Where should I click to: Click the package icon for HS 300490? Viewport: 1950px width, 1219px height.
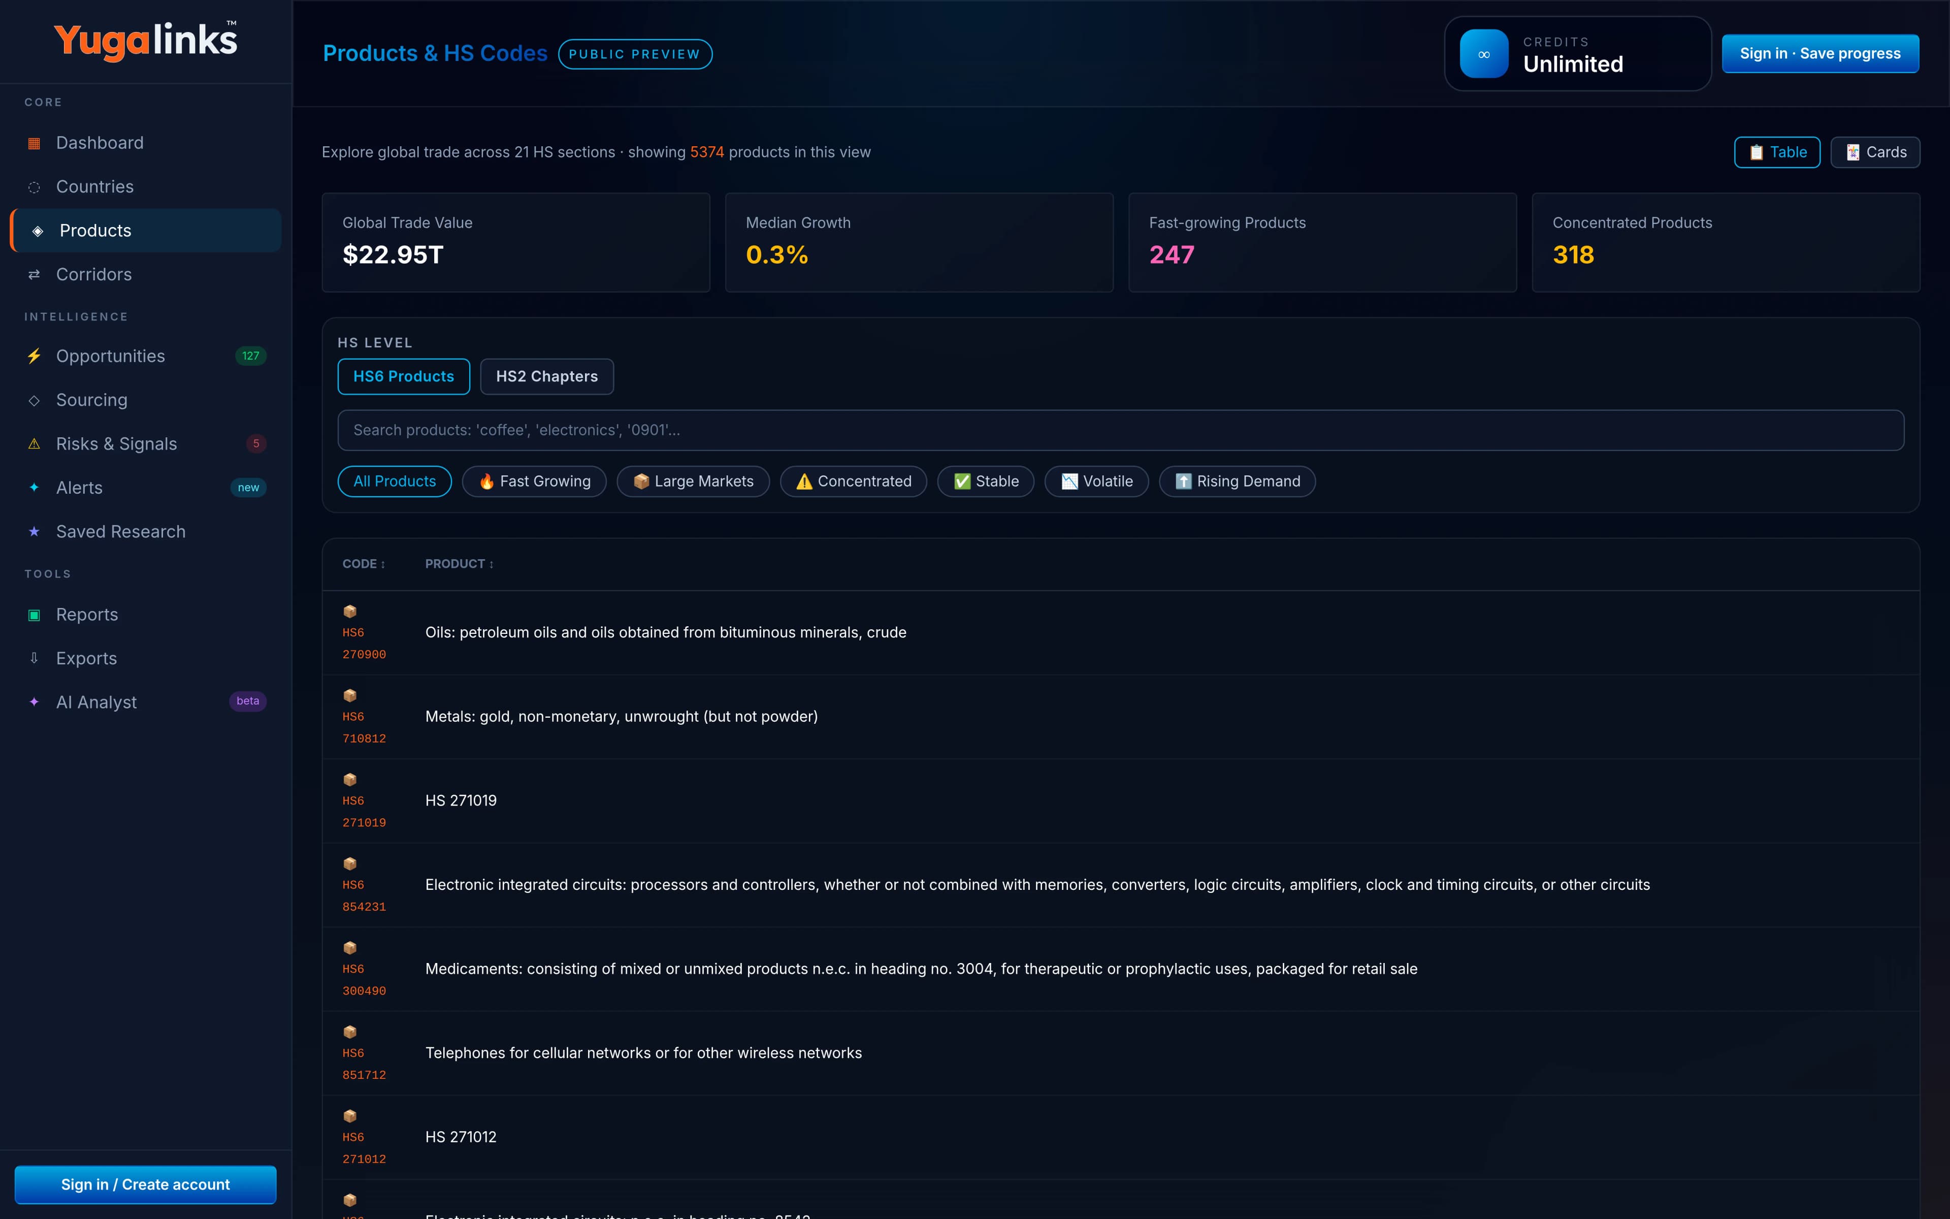[x=350, y=948]
